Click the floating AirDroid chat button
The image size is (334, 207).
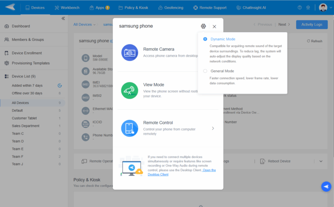326,187
